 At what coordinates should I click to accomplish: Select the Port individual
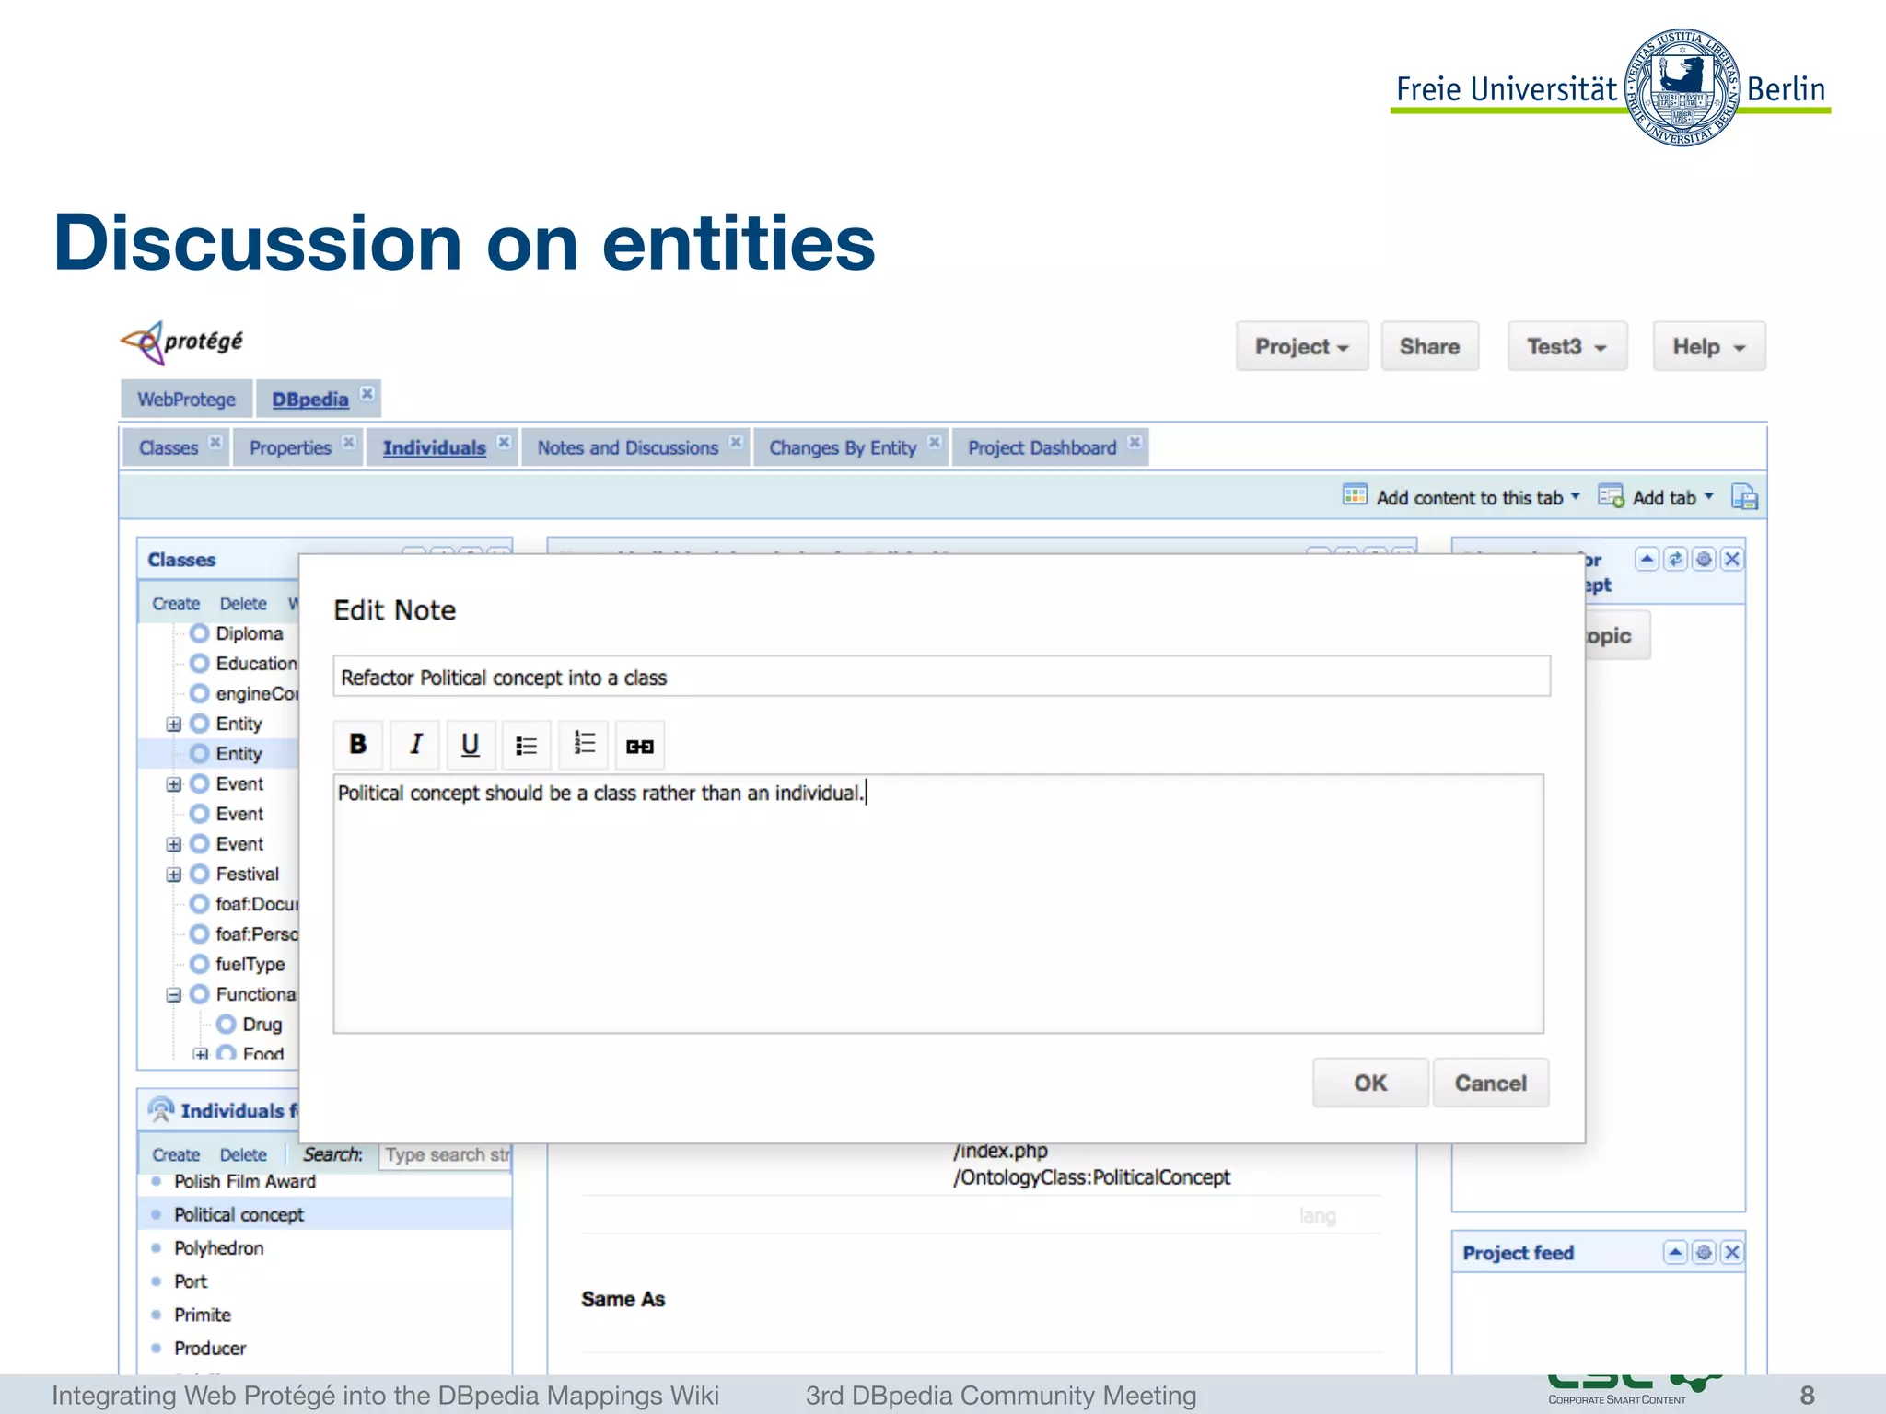click(191, 1281)
